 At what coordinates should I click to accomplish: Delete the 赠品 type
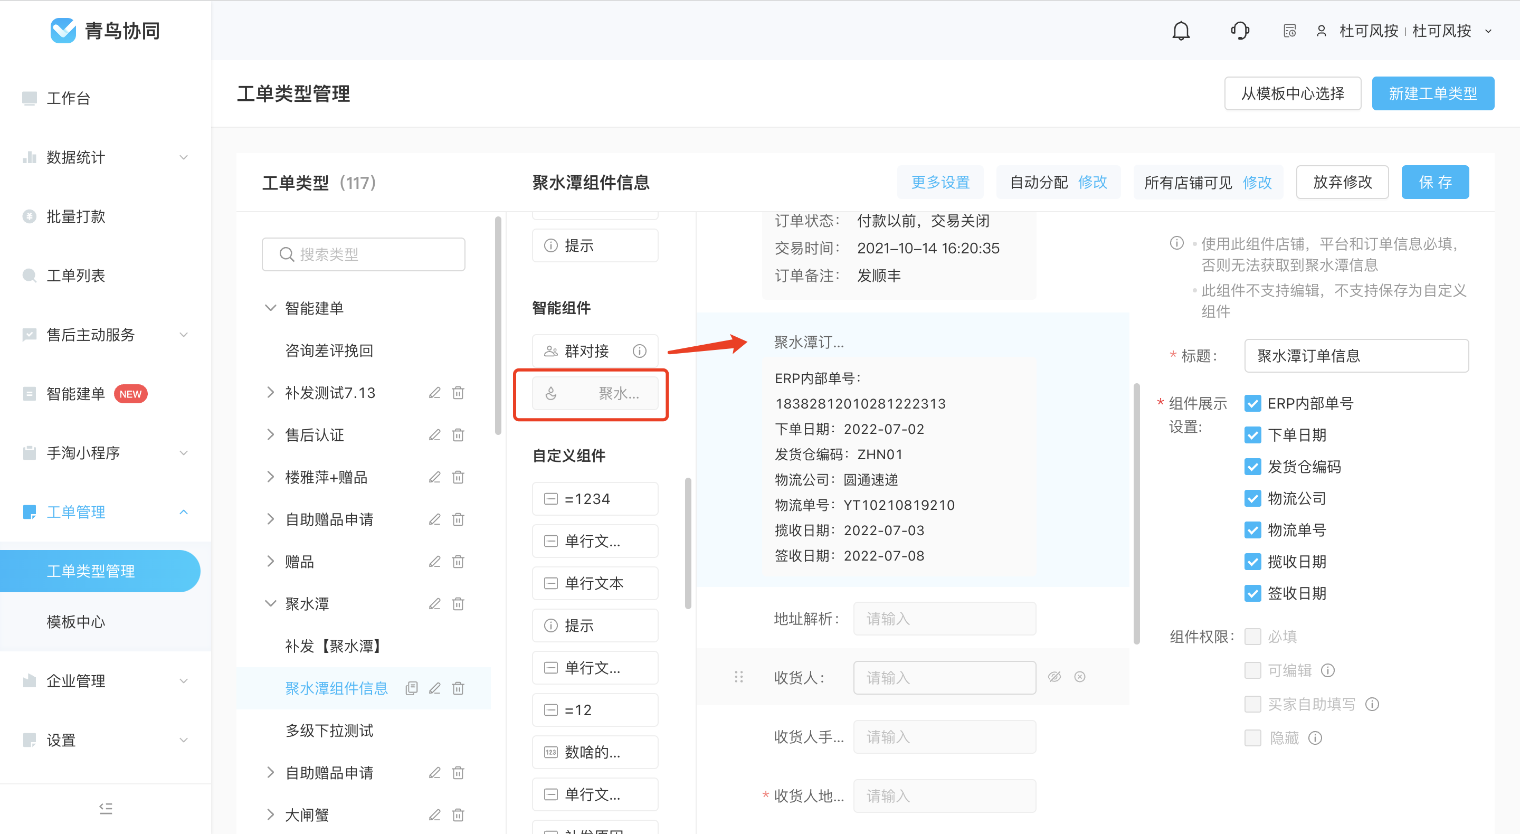pyautogui.click(x=458, y=561)
